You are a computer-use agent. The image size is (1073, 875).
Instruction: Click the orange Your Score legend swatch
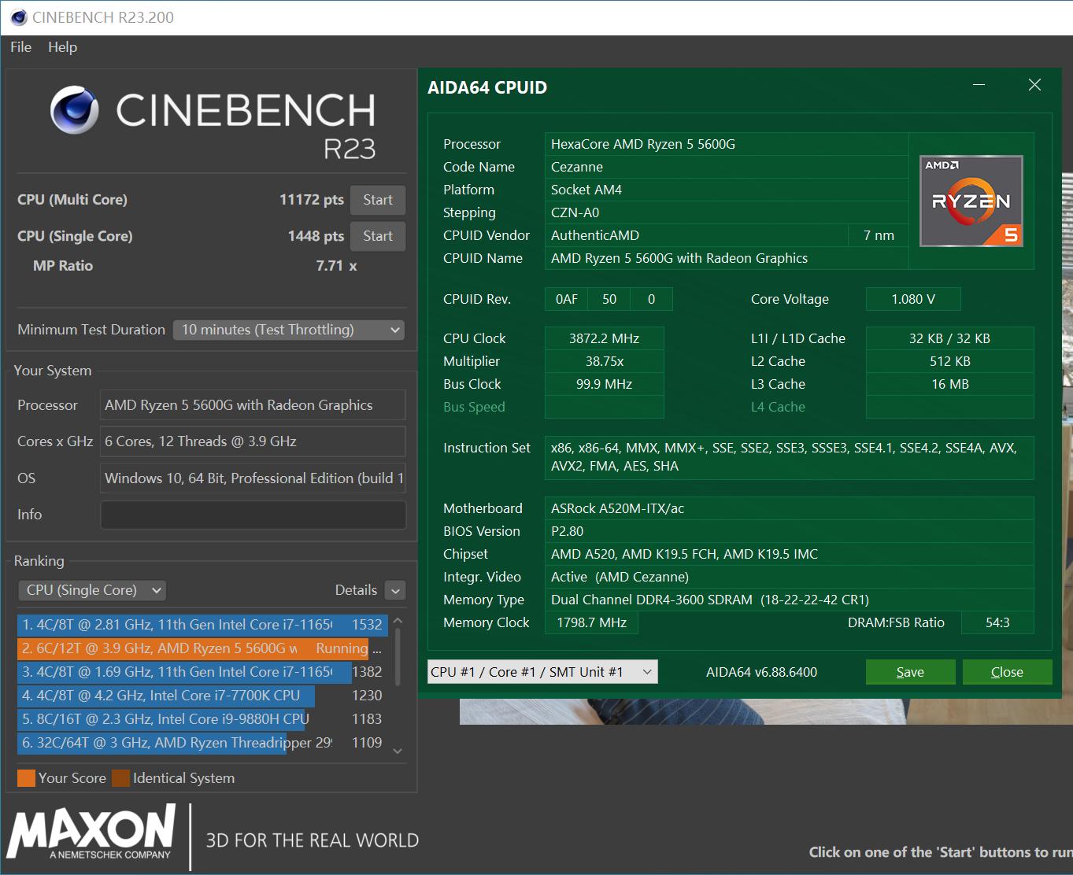coord(26,778)
